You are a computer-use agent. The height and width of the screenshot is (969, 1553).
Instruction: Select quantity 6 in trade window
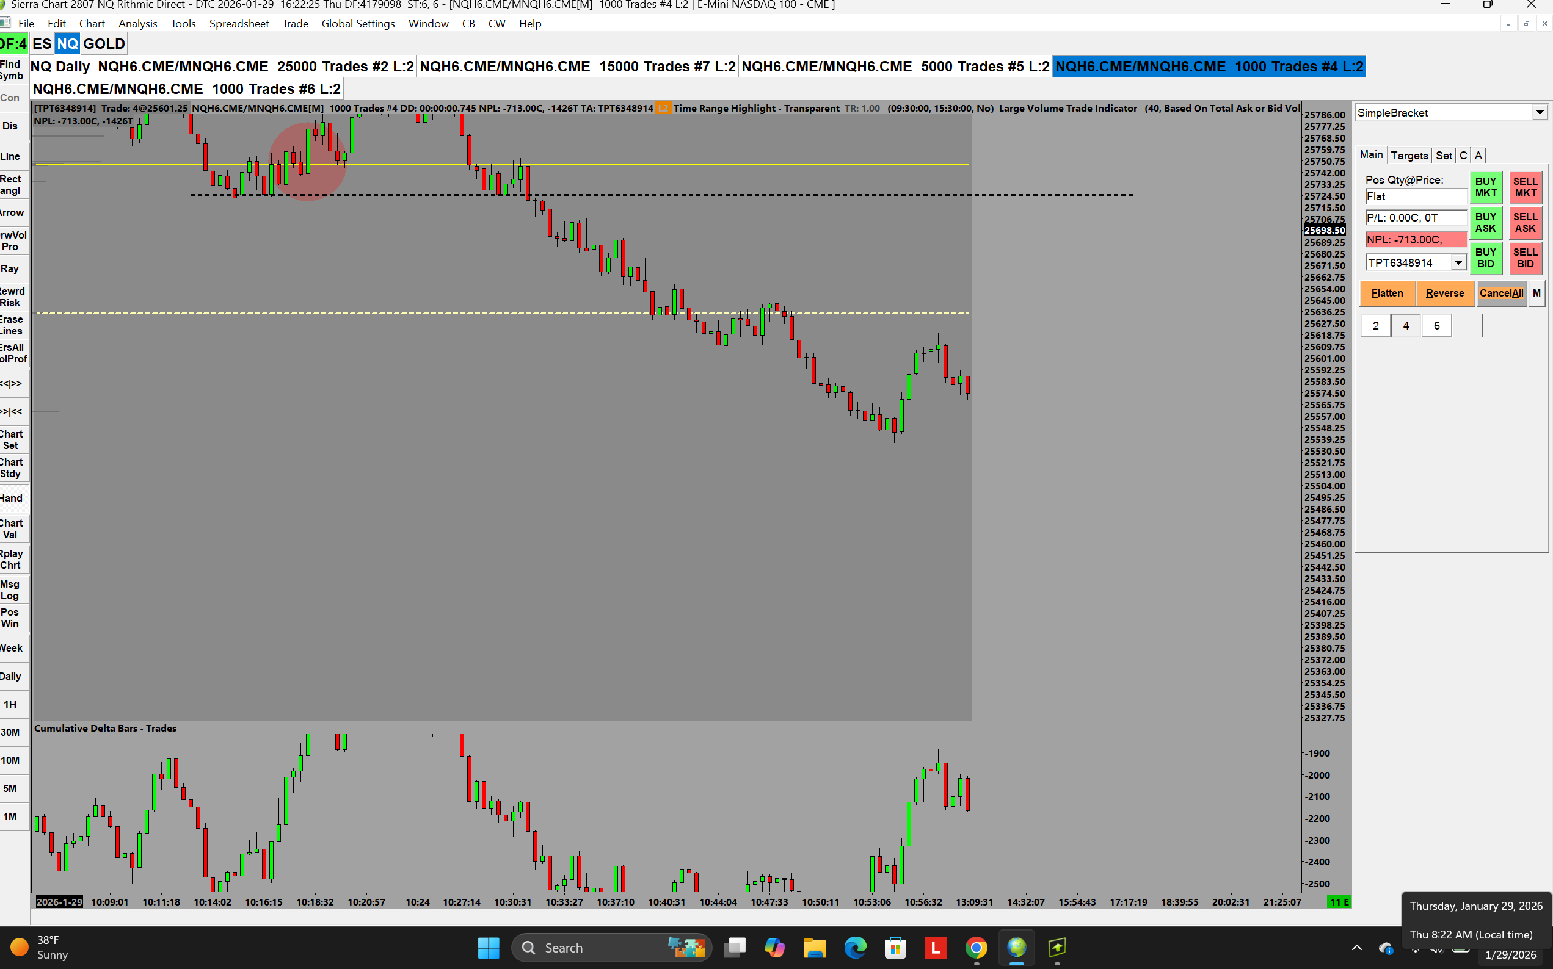pyautogui.click(x=1436, y=326)
